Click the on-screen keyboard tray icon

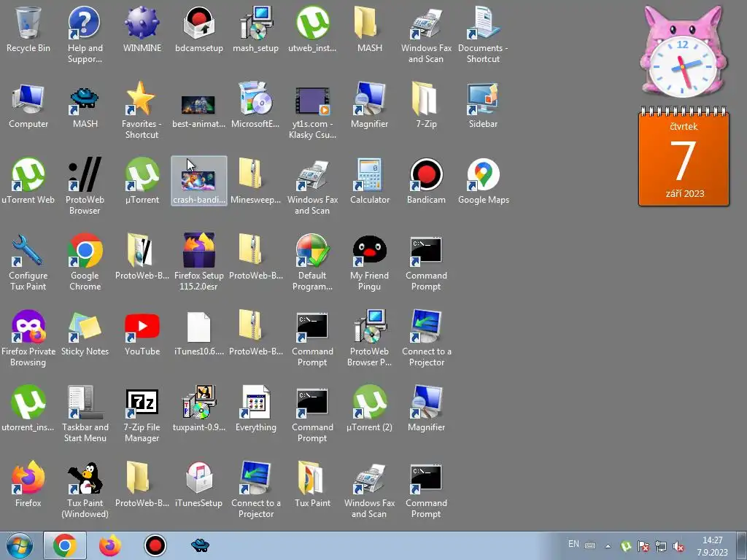click(x=590, y=545)
